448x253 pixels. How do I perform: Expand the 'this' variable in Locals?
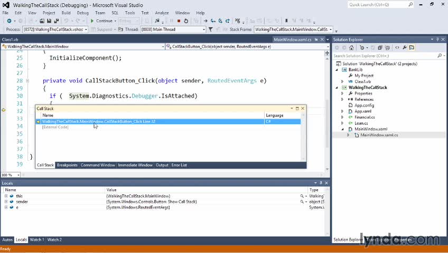(x=6, y=196)
